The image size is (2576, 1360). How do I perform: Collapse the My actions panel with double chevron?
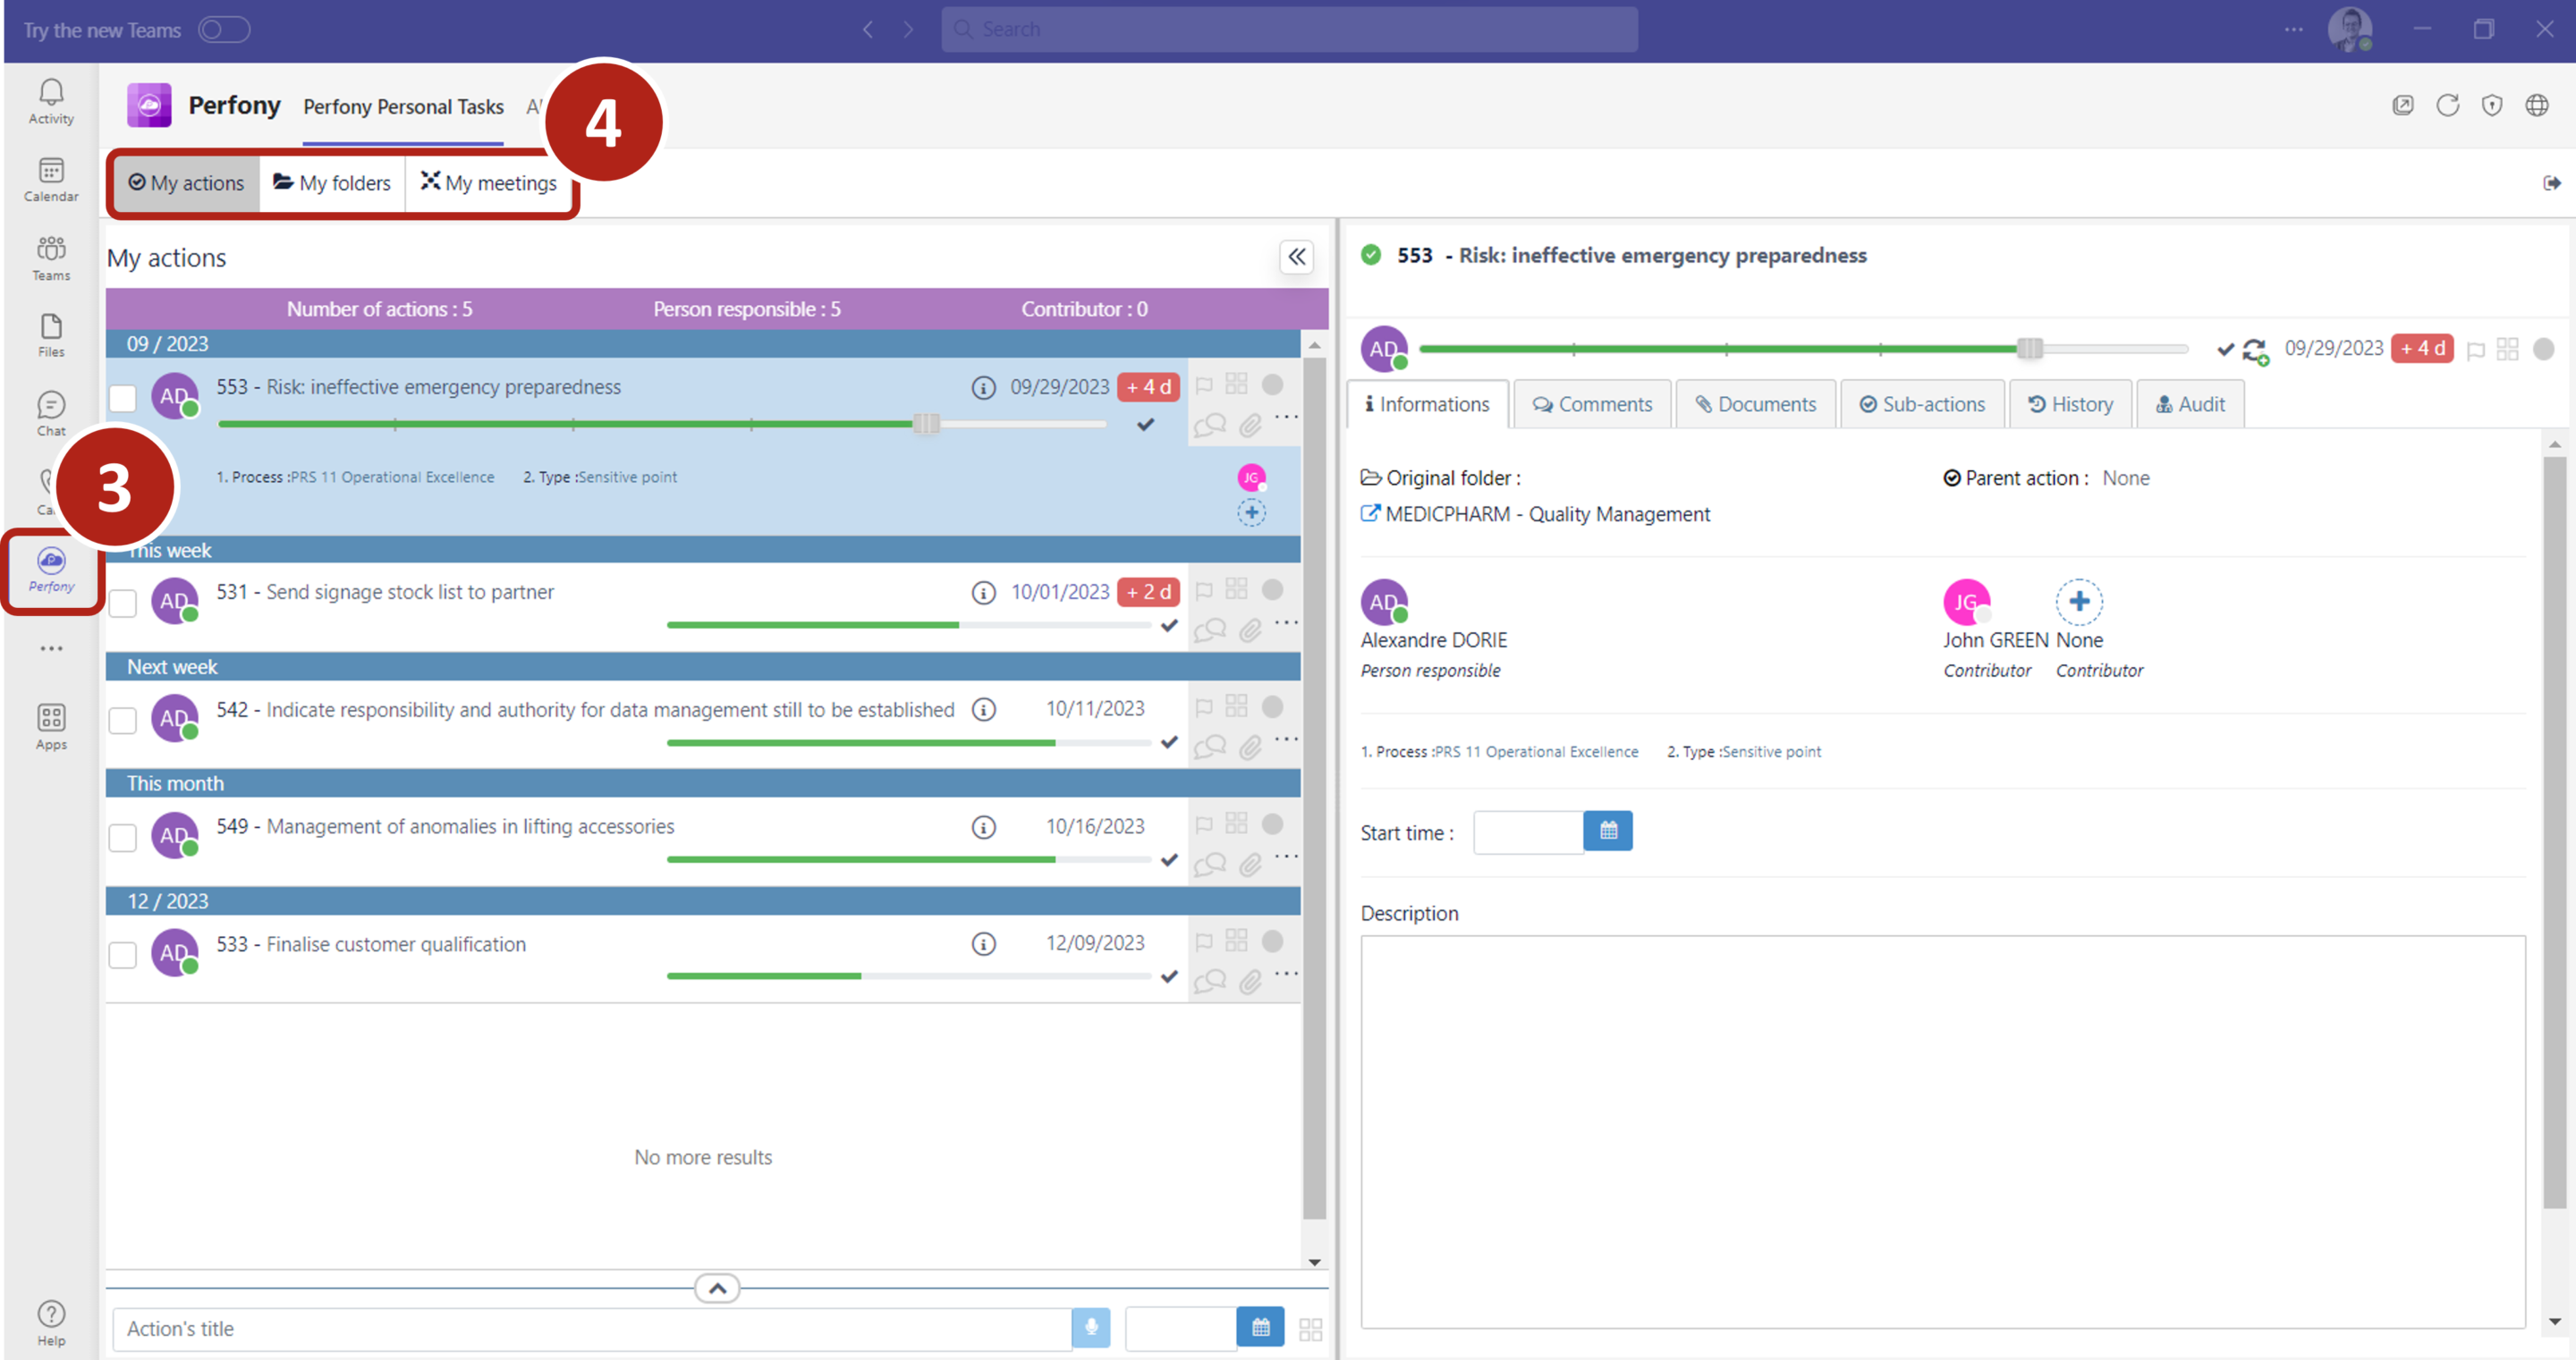click(x=1296, y=257)
